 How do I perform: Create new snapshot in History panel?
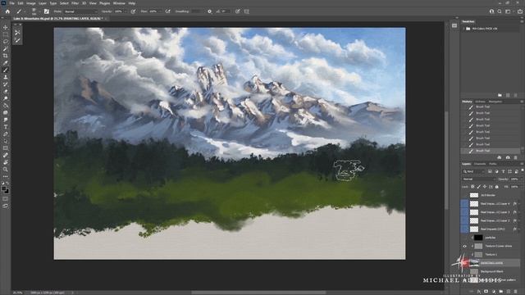coord(508,157)
